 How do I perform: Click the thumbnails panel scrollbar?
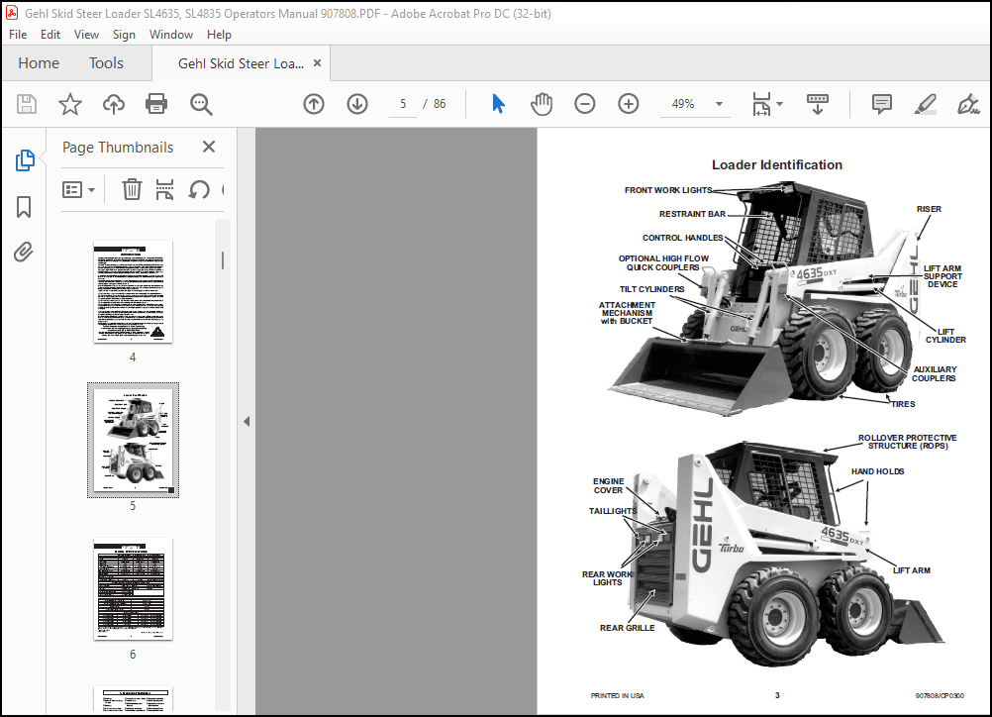click(223, 260)
